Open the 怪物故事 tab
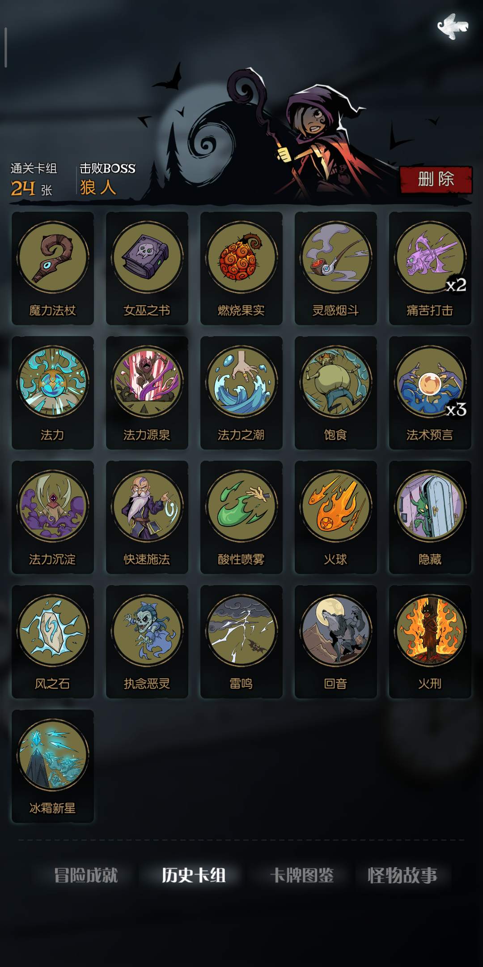 point(402,875)
